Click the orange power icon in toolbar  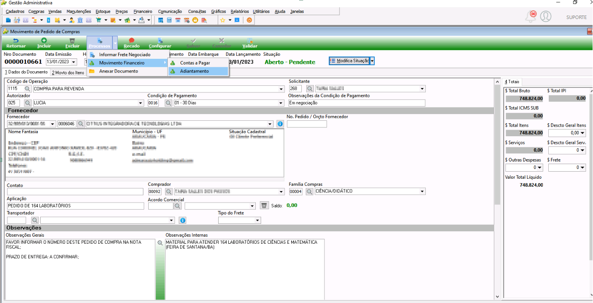pos(249,20)
